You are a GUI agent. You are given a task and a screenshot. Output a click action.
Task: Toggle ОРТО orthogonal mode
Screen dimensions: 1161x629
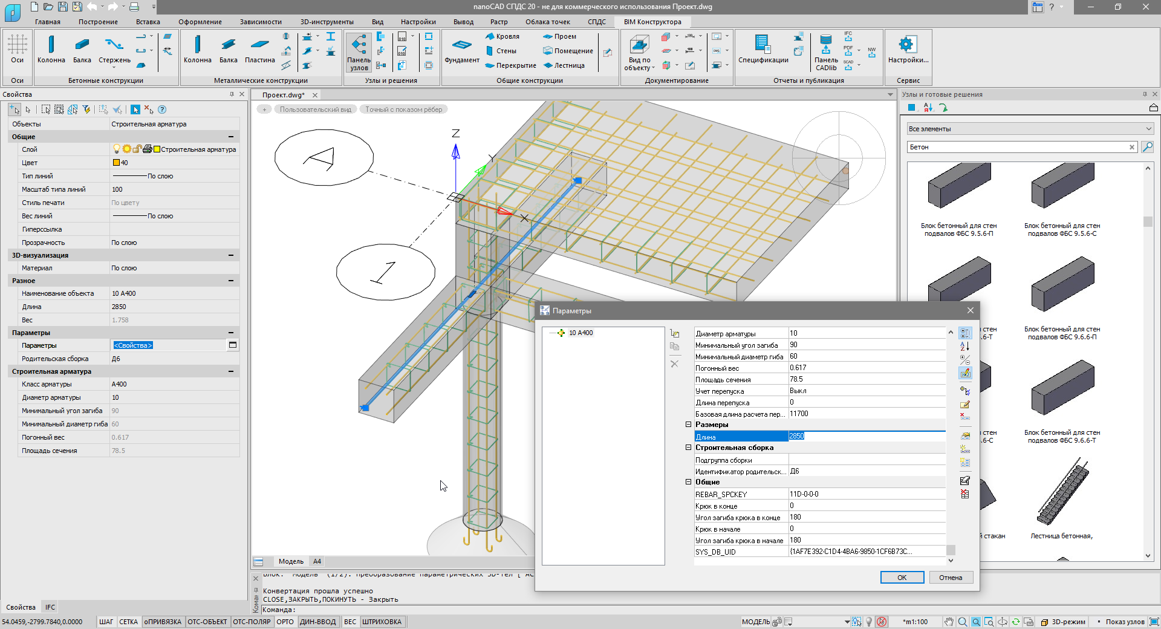[285, 622]
